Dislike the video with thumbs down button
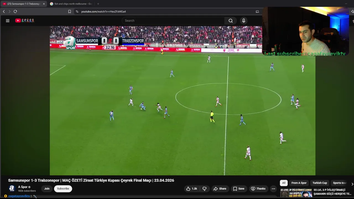 point(204,188)
